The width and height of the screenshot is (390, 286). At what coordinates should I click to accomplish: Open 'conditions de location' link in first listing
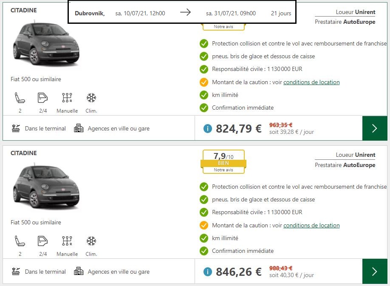[x=311, y=82]
